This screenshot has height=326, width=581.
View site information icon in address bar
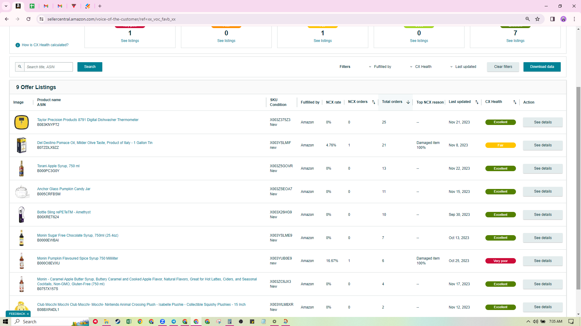(x=41, y=19)
